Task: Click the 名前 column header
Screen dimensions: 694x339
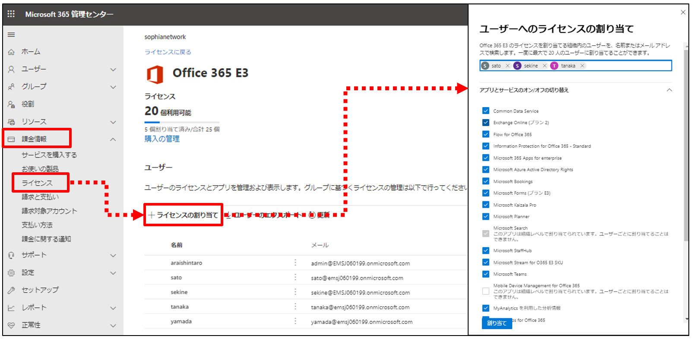Action: [176, 245]
